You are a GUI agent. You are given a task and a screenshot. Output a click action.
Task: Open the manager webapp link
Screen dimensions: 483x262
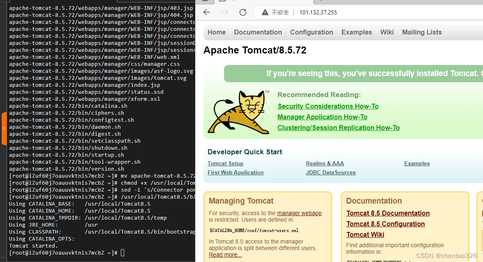point(299,213)
